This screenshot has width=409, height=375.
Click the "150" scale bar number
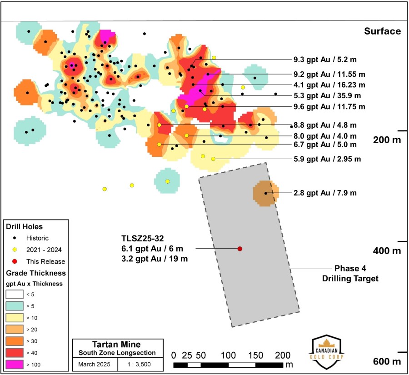pyautogui.click(x=255, y=355)
